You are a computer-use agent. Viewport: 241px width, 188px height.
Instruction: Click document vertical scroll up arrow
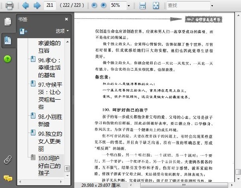[238, 15]
